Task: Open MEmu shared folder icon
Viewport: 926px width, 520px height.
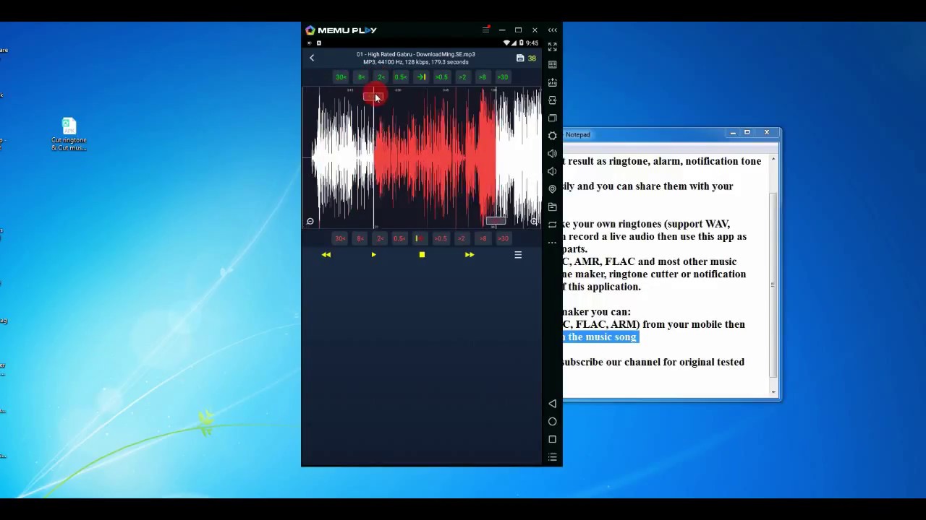Action: coord(553,207)
